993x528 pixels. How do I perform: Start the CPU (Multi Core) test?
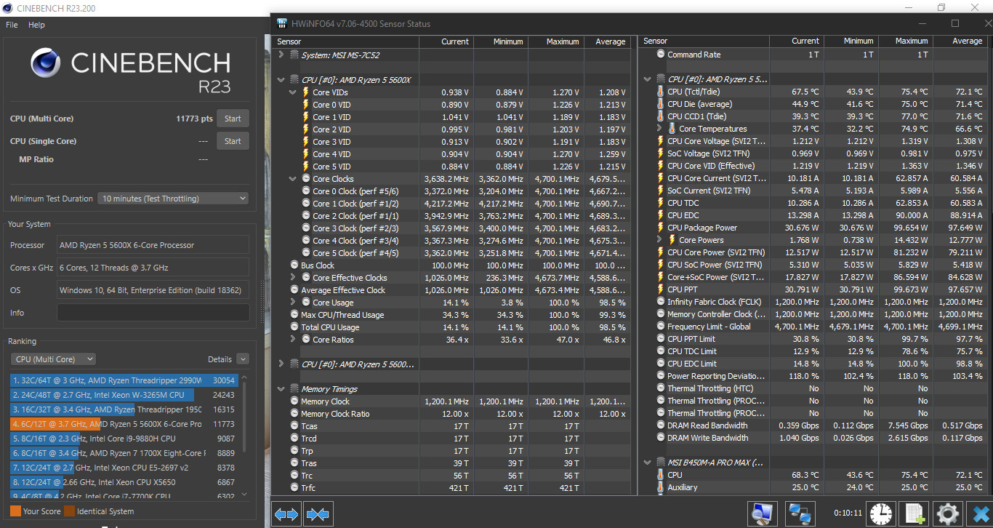pos(233,119)
